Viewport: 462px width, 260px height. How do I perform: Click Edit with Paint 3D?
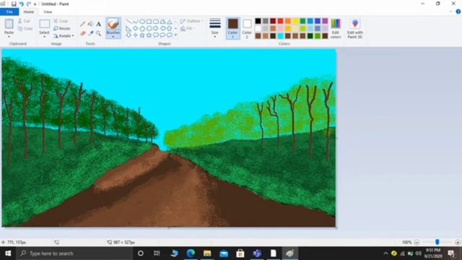point(354,28)
